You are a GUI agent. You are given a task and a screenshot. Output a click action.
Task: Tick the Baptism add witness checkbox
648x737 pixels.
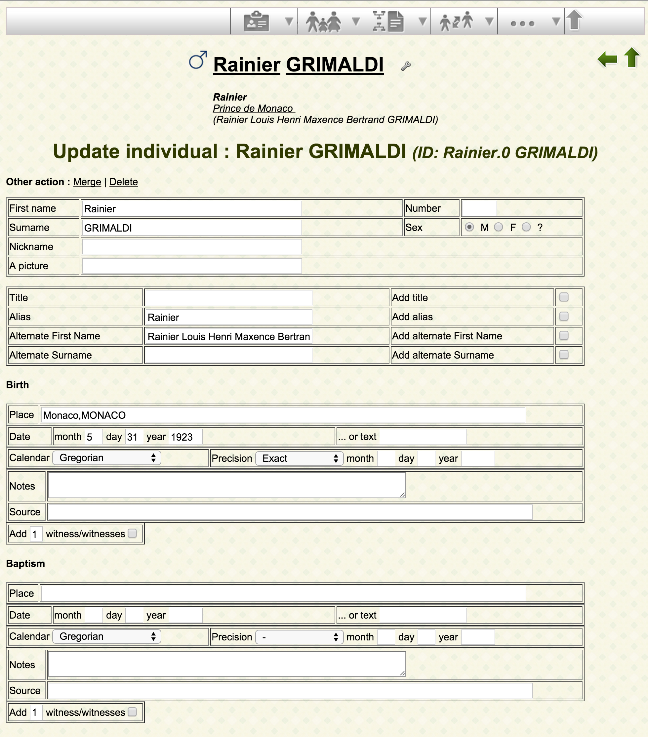[132, 712]
